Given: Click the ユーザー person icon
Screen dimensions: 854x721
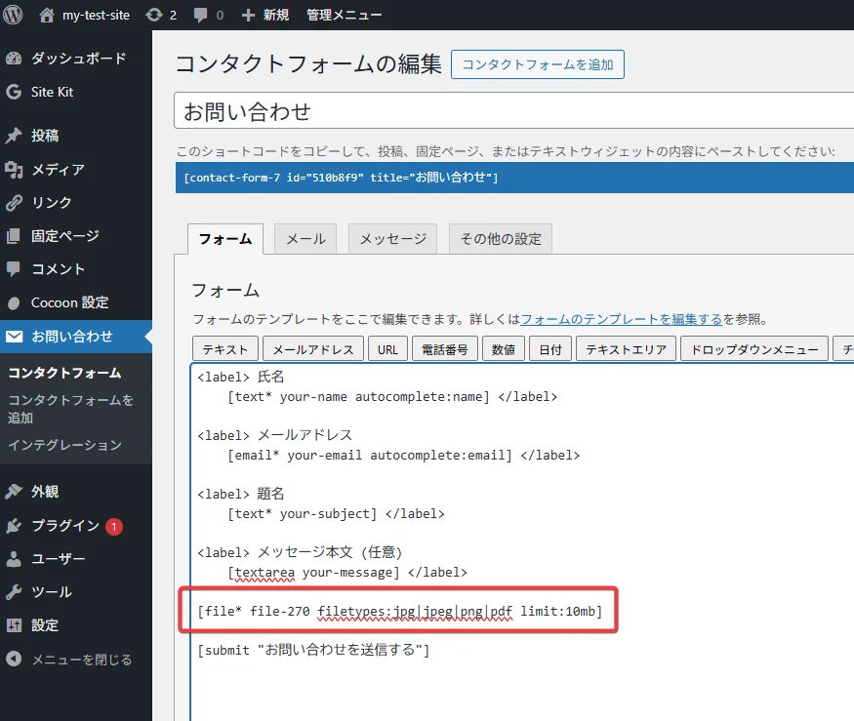Looking at the screenshot, I should point(14,559).
